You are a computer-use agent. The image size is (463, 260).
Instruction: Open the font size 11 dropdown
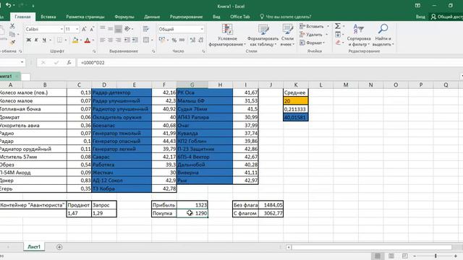pyautogui.click(x=77, y=29)
